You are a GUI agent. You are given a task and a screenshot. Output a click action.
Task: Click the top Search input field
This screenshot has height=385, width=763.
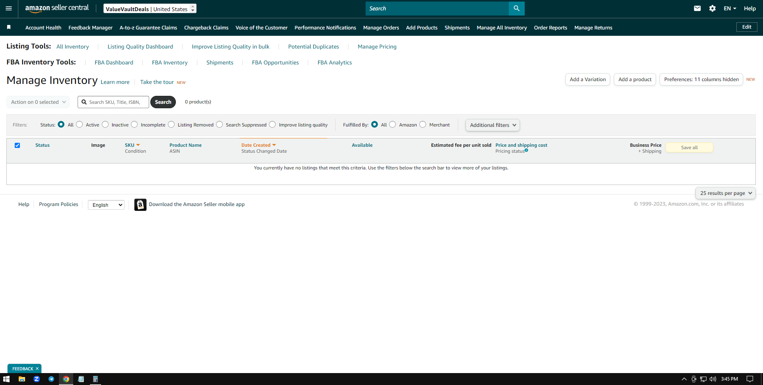pyautogui.click(x=437, y=8)
